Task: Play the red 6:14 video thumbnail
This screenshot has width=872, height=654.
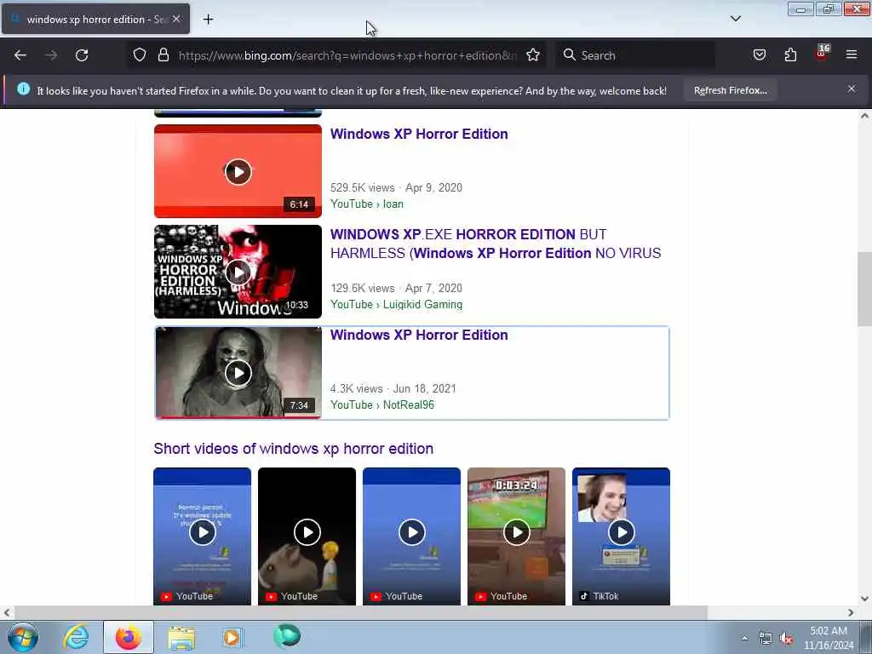Action: coord(238,171)
